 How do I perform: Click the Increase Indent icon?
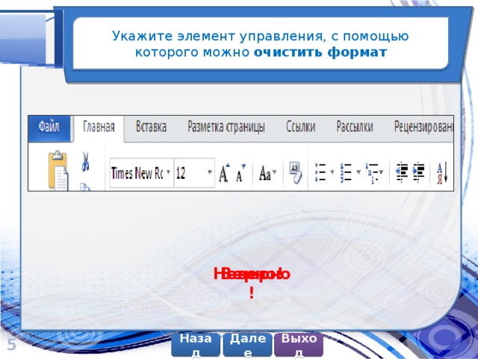click(418, 172)
